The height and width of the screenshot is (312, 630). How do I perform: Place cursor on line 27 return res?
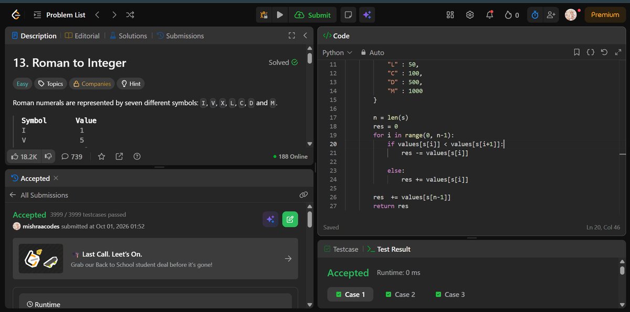pyautogui.click(x=391, y=206)
